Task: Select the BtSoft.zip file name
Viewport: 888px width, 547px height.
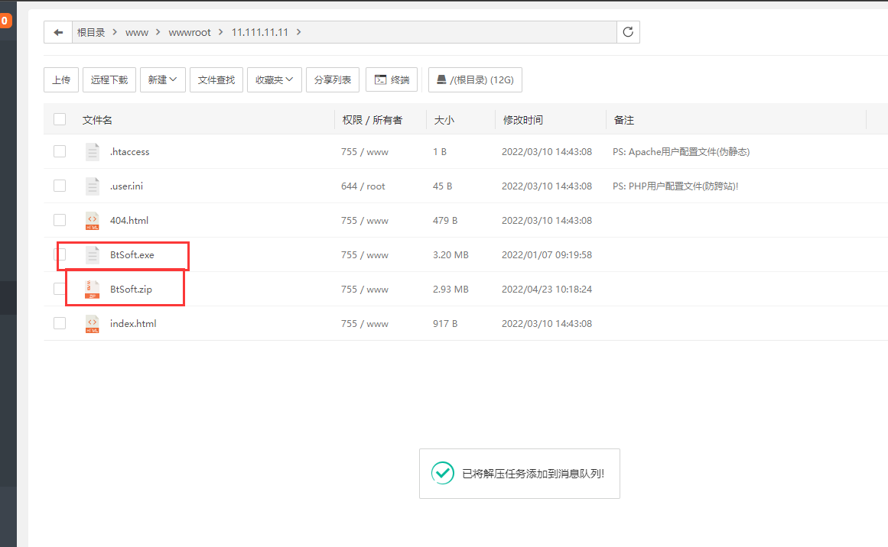Action: (131, 289)
